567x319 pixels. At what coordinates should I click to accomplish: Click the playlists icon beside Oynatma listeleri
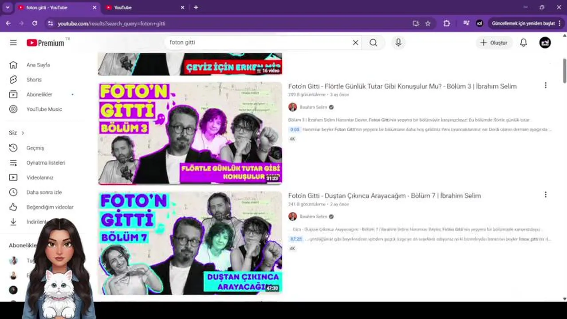pyautogui.click(x=13, y=163)
